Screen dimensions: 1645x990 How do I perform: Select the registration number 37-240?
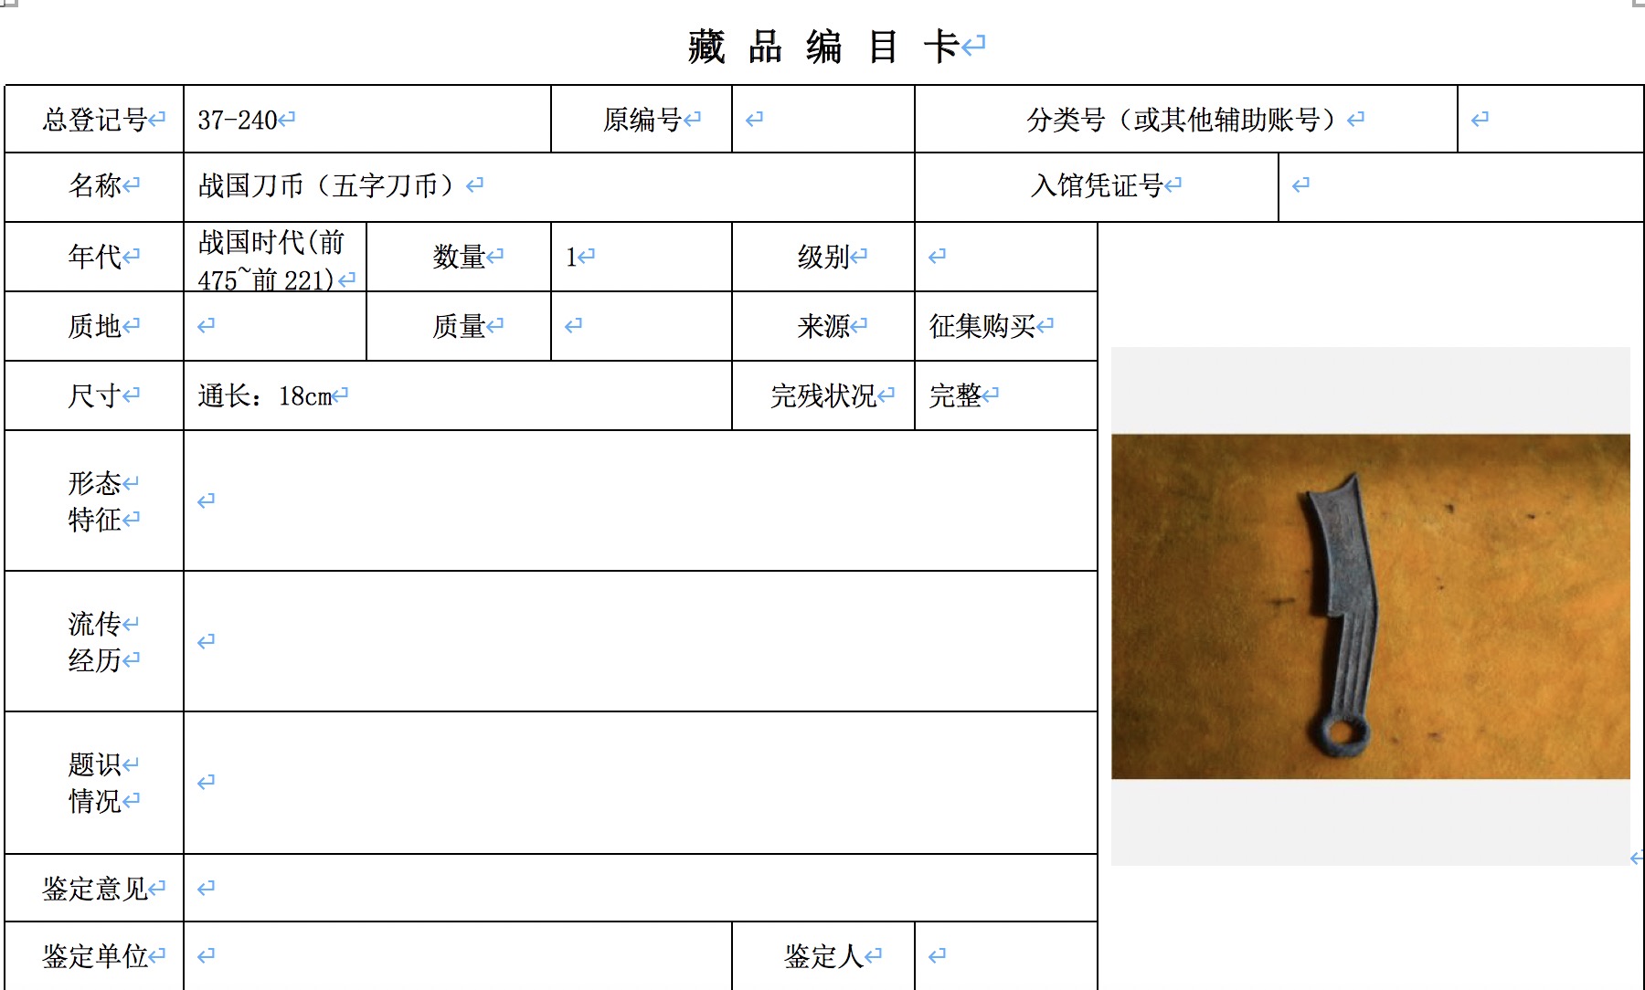(x=238, y=120)
